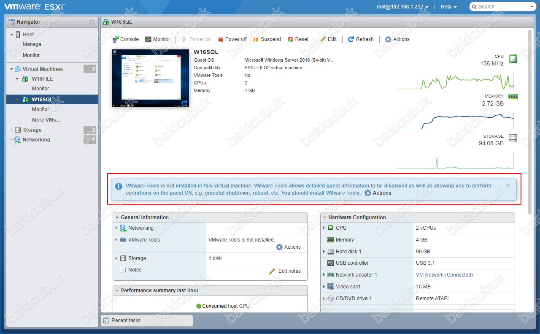Dismiss the VMware Tools warning banner
Screen dimensions: 540x334
point(508,185)
